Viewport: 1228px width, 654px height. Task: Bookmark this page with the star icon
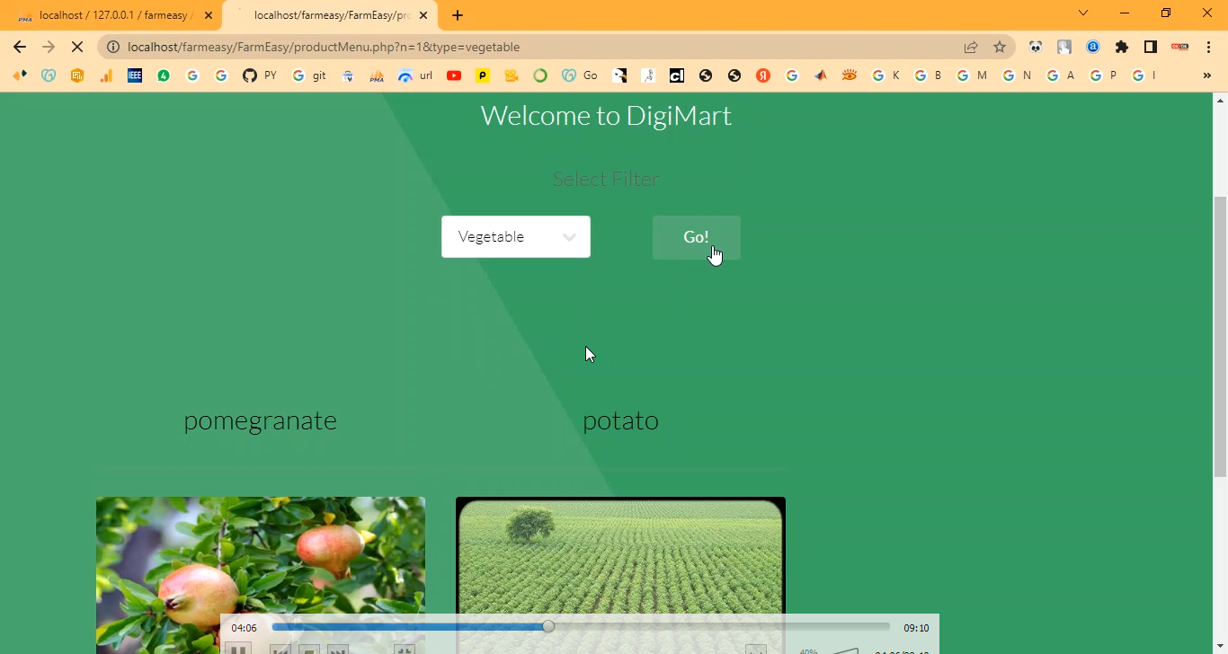(1000, 47)
